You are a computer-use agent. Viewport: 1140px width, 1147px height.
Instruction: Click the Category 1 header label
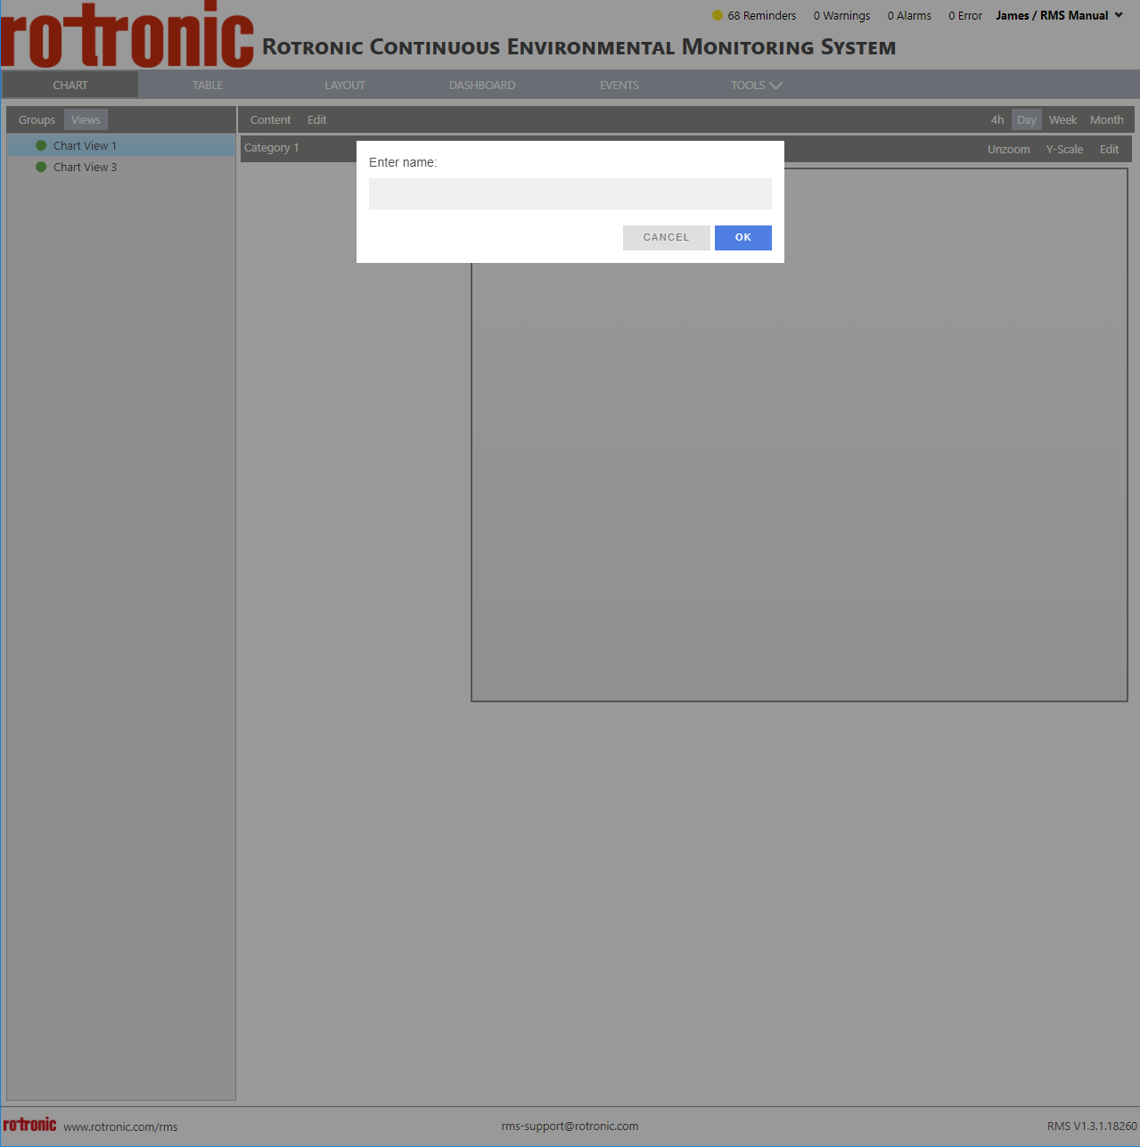coord(272,148)
